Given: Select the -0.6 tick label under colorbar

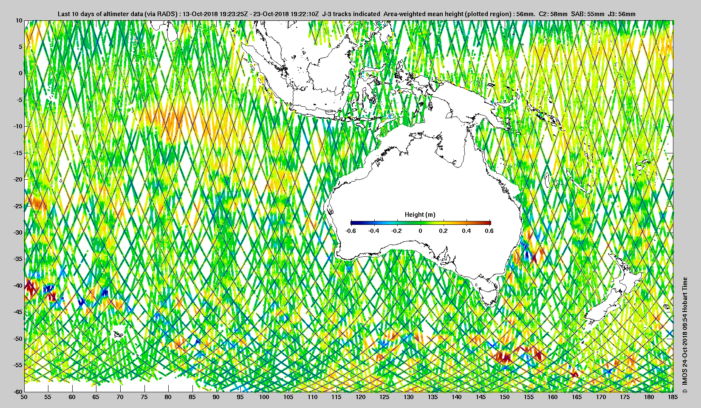Looking at the screenshot, I should (x=350, y=231).
